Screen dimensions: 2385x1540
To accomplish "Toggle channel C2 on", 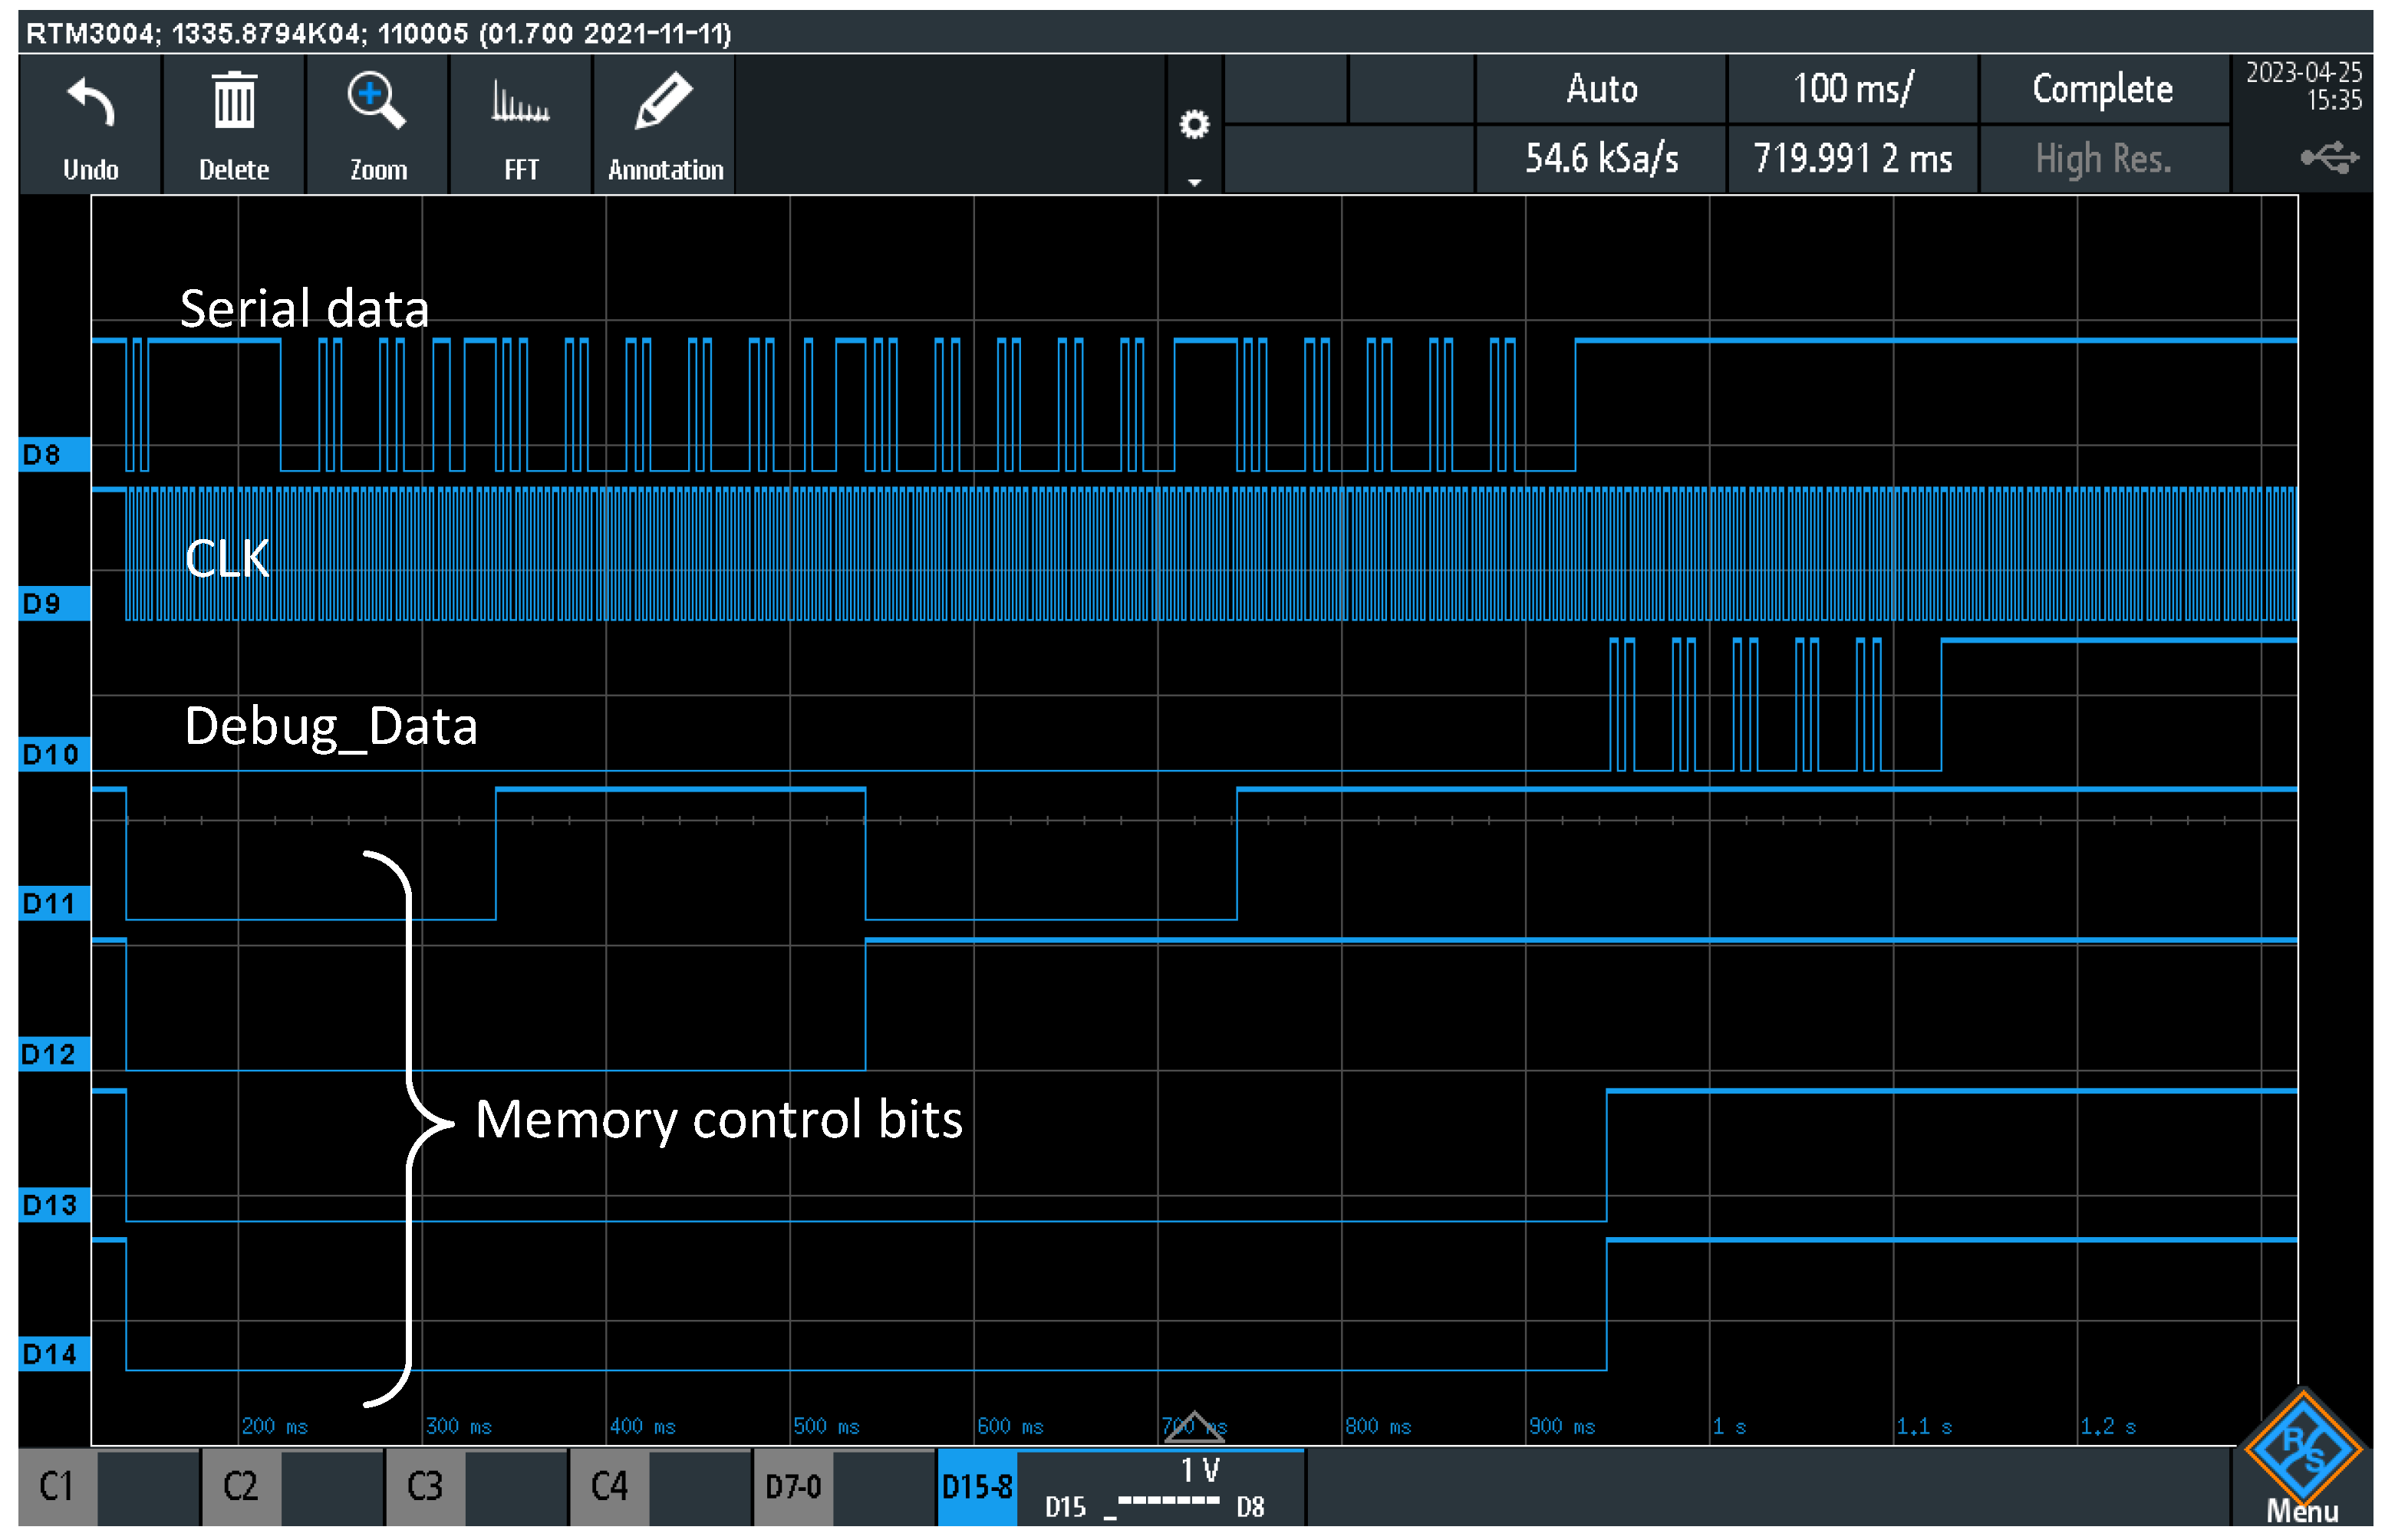I will pos(241,1487).
